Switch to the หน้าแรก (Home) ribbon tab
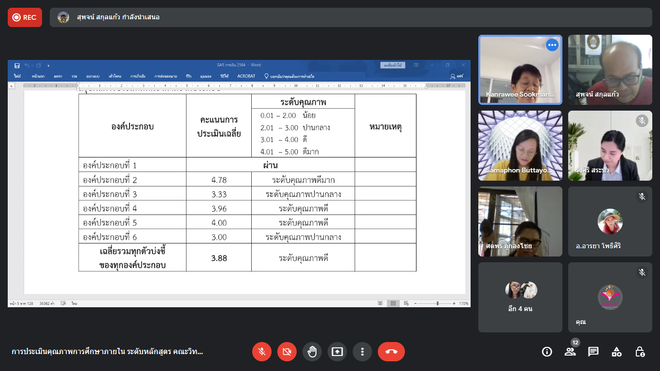 [x=38, y=76]
